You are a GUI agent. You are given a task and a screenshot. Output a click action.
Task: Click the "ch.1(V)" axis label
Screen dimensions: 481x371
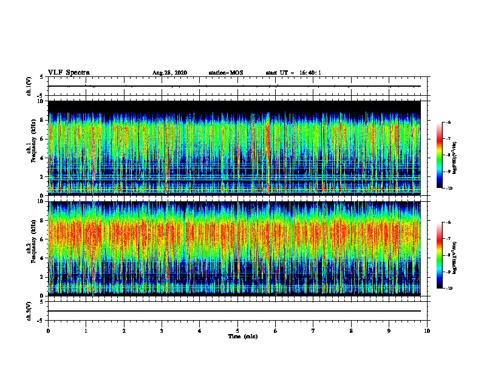click(x=29, y=86)
